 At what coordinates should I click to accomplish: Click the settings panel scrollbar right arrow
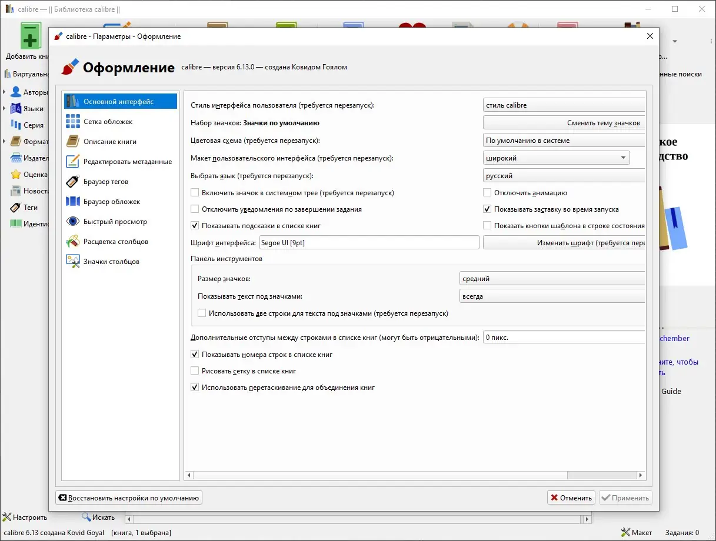coord(641,475)
